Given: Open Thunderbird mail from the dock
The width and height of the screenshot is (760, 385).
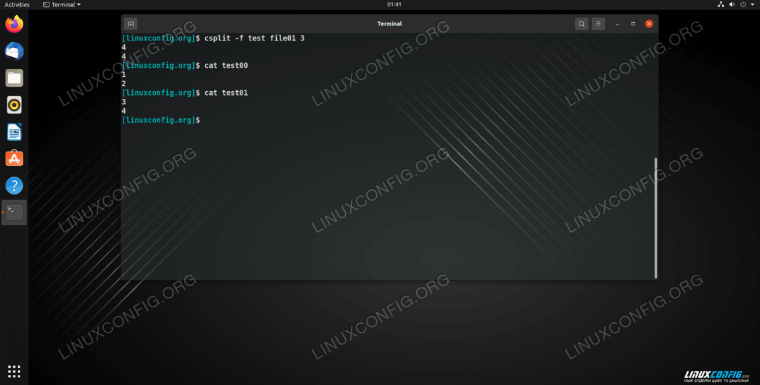Looking at the screenshot, I should click(x=14, y=51).
